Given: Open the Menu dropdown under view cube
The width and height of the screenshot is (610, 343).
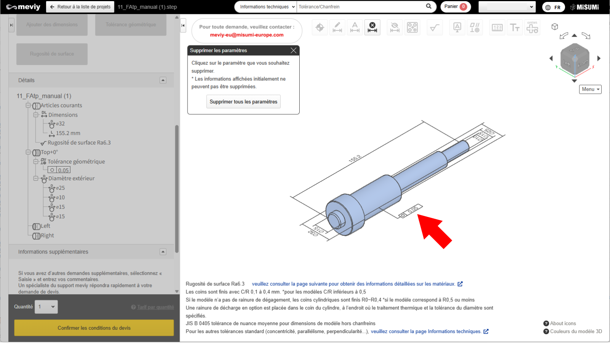Looking at the screenshot, I should pyautogui.click(x=590, y=89).
